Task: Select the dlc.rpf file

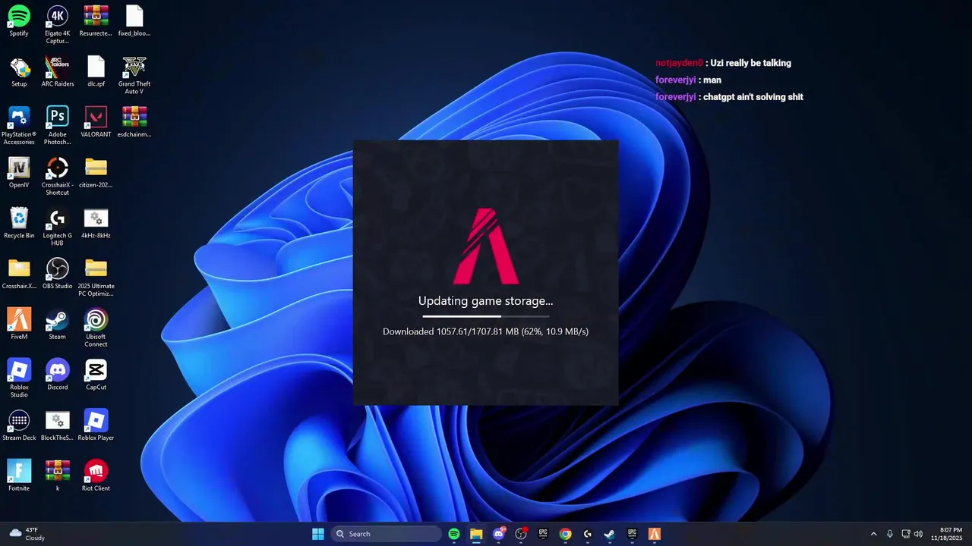Action: pos(96,71)
